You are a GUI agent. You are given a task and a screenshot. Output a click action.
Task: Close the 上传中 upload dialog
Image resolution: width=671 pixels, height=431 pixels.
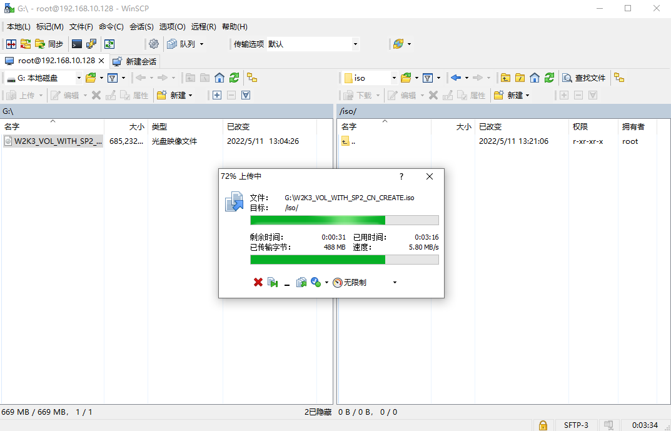pos(430,176)
